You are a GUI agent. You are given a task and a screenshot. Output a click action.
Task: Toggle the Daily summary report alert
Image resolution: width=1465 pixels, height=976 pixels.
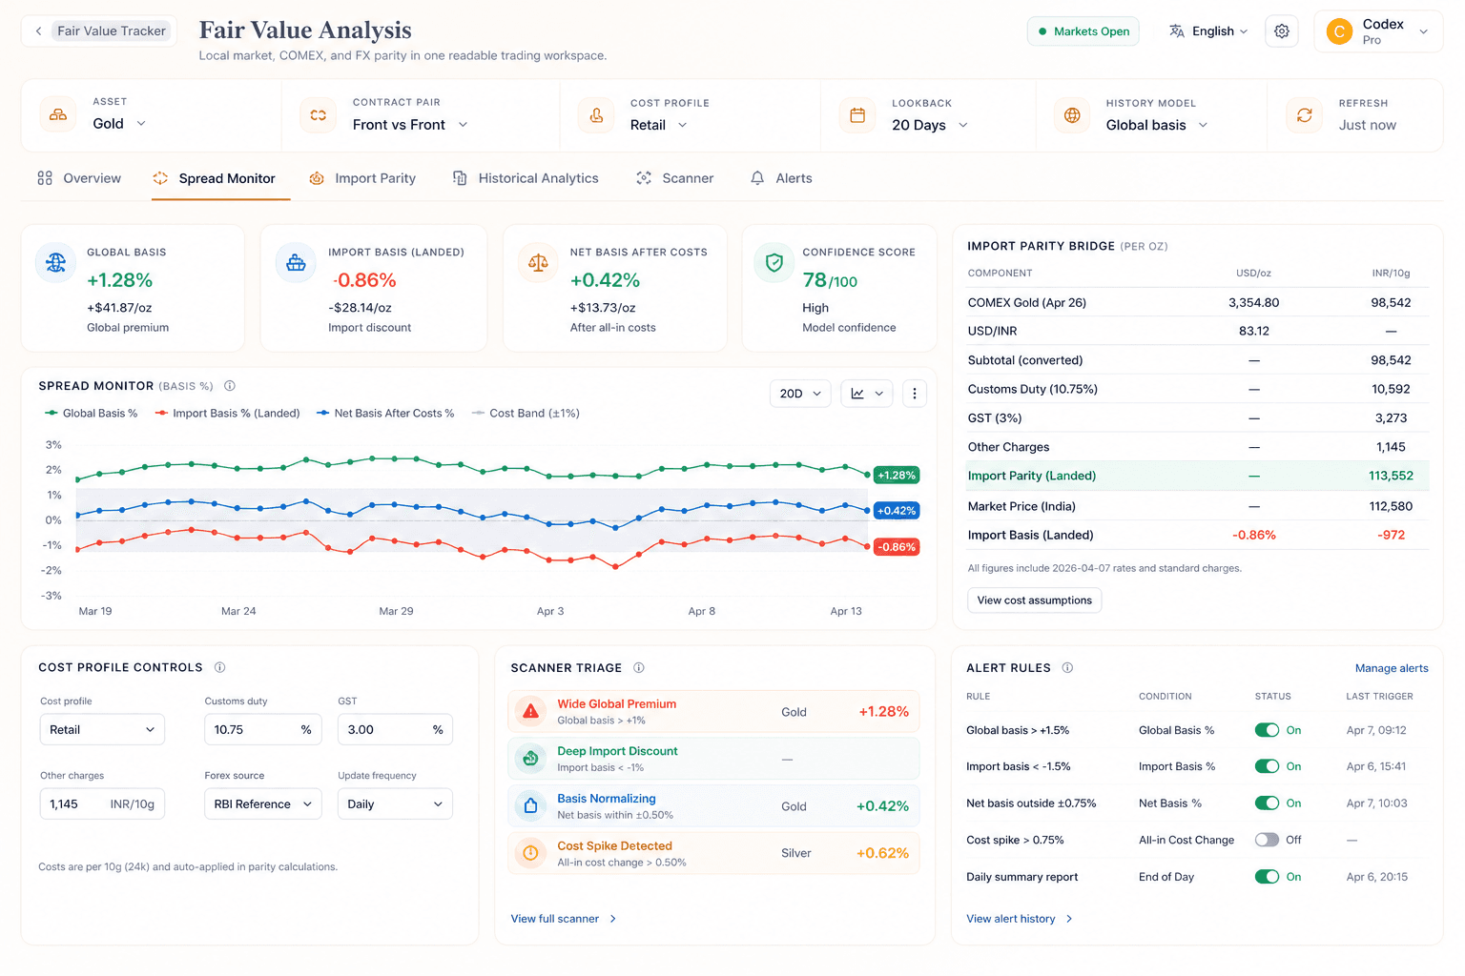click(x=1267, y=877)
